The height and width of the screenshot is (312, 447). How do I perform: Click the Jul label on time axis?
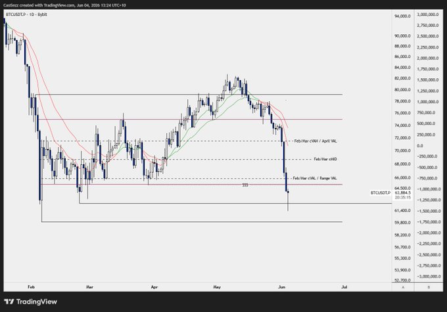click(x=344, y=287)
